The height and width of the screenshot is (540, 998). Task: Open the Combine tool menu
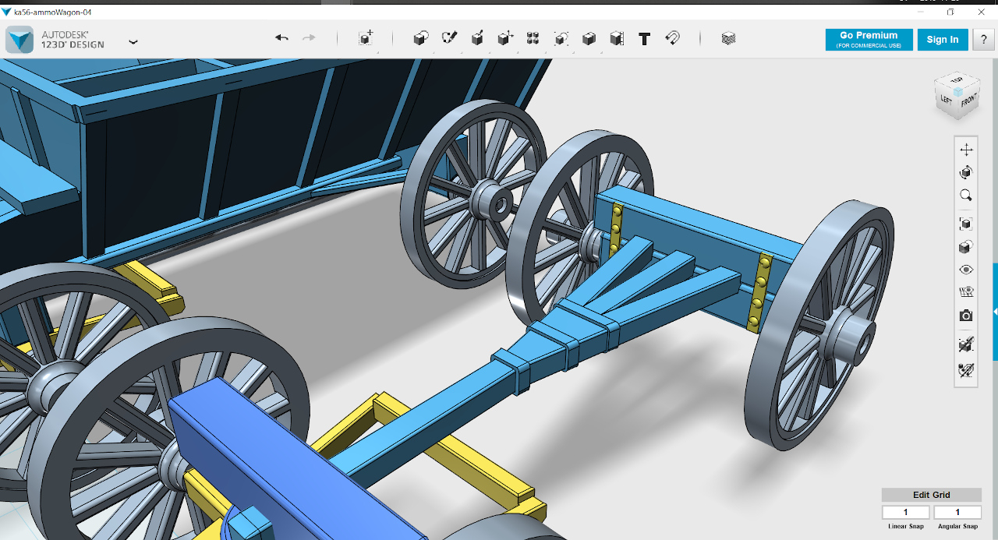[x=589, y=38]
